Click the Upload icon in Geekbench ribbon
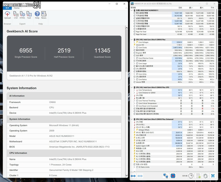Image resolution: width=221 pixels, height=182 pixels. (x=7, y=15)
